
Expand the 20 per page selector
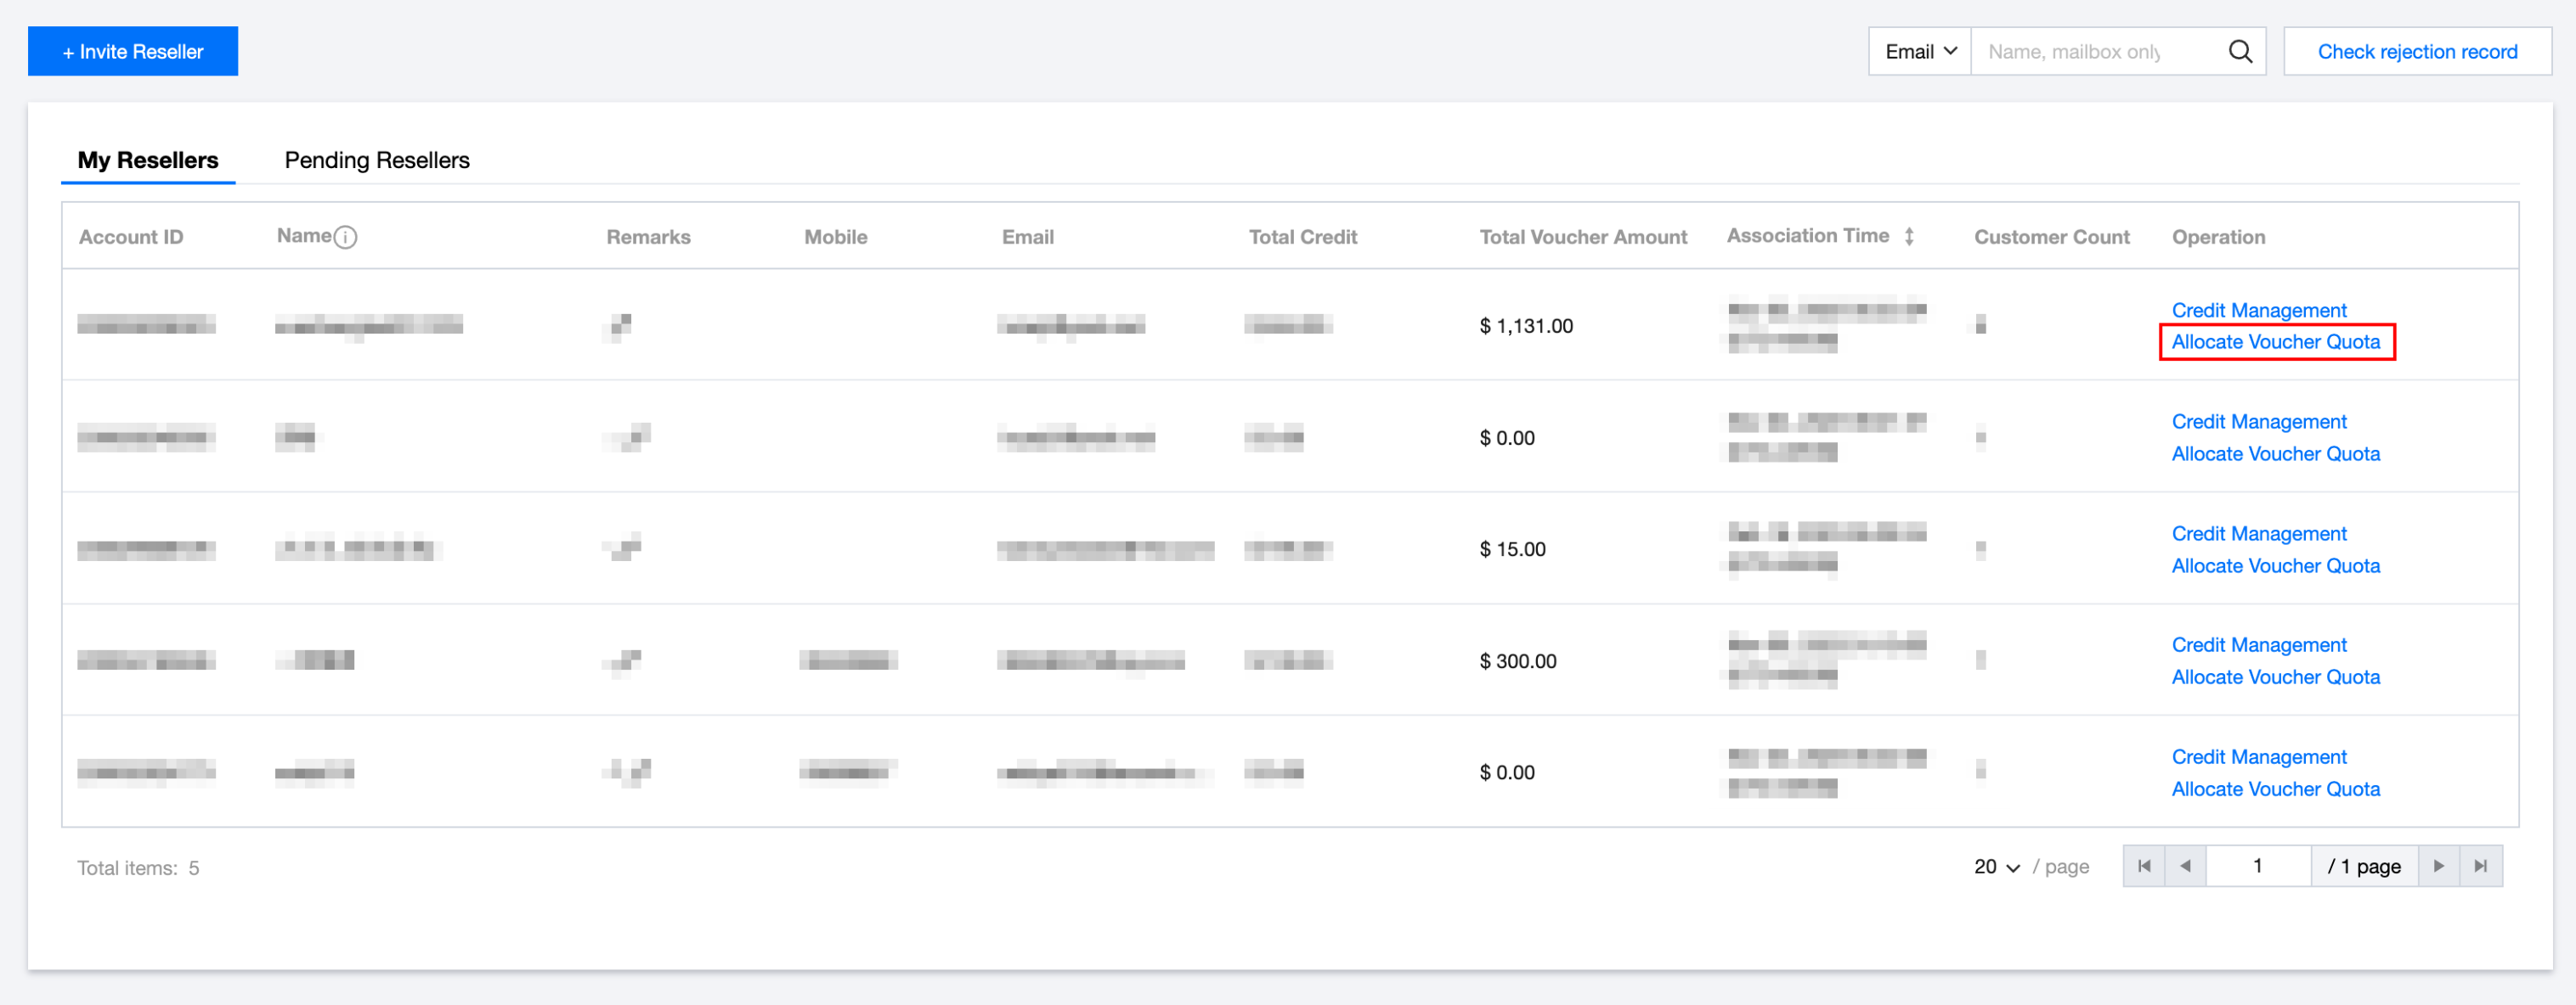click(x=1996, y=867)
